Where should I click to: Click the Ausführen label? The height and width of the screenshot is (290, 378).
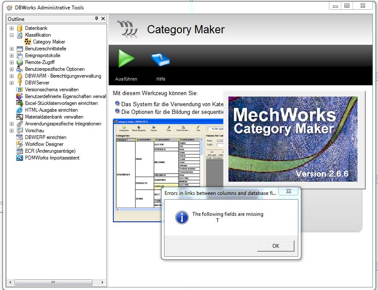126,79
